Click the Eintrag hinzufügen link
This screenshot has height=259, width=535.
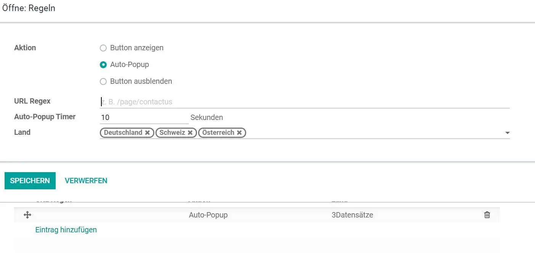point(66,230)
